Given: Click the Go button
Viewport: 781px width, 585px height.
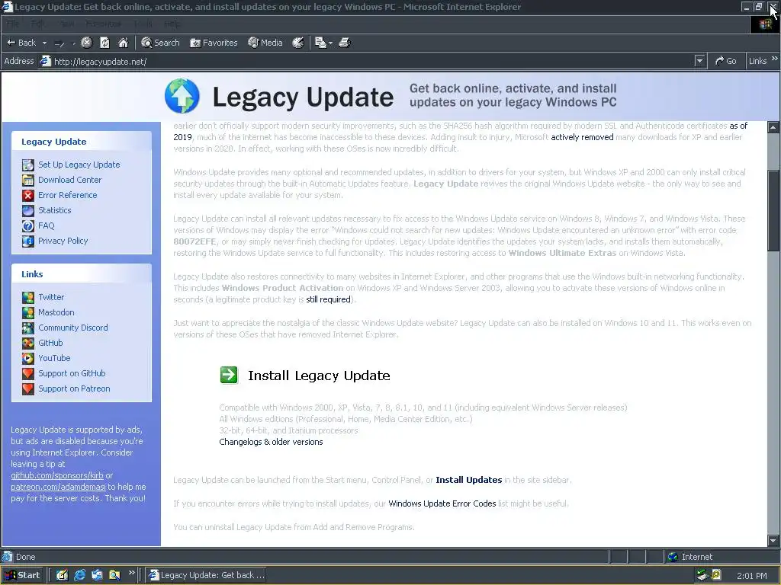Looking at the screenshot, I should tap(726, 61).
